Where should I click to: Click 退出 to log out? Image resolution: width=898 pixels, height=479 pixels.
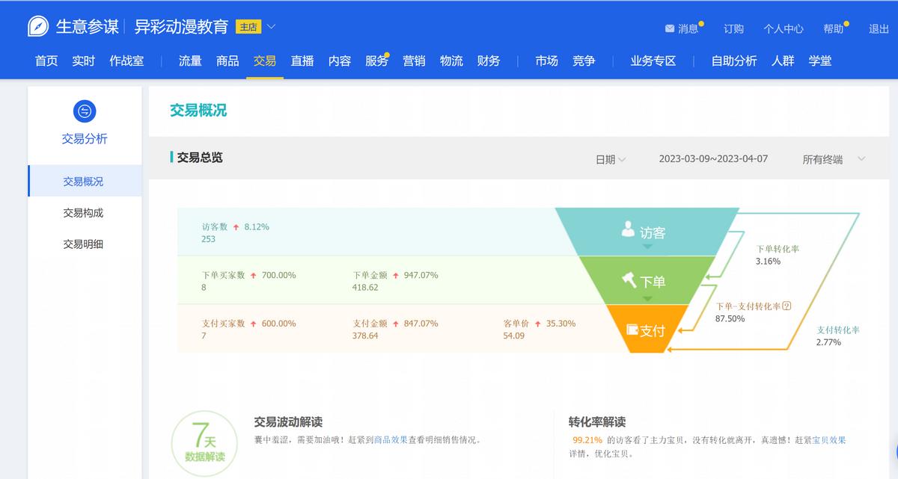point(879,29)
